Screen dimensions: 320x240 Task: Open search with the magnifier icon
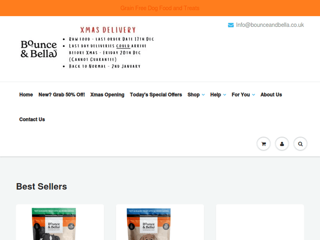(300, 144)
